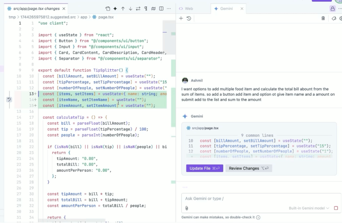
Task: Click the added line 'const [itemName, setItemName]'
Action: point(103,100)
